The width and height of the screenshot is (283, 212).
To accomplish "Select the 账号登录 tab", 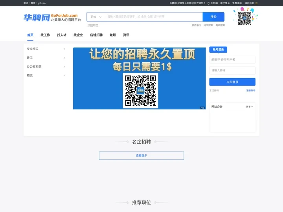I will click(x=218, y=49).
